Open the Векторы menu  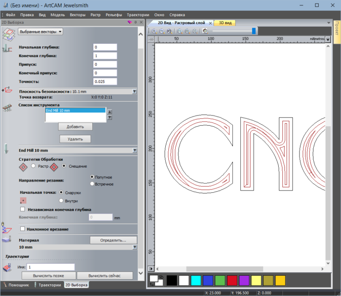point(77,15)
